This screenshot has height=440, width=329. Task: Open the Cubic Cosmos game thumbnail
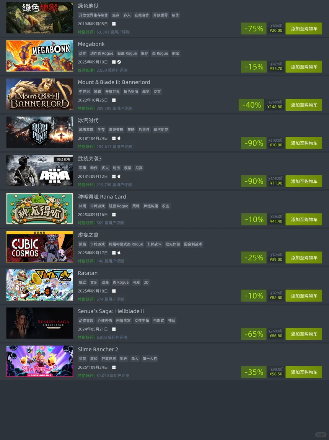point(40,247)
